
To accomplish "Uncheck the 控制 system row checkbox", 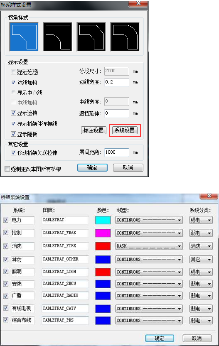I will [x=6, y=233].
